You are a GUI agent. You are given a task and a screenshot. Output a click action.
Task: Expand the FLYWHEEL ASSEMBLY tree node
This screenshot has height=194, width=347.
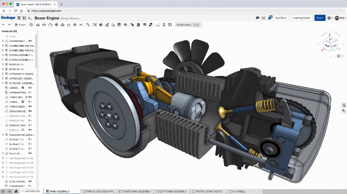3,83
